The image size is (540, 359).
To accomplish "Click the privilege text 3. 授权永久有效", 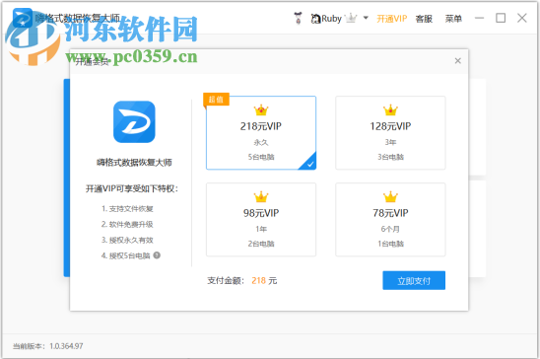I will tap(127, 240).
